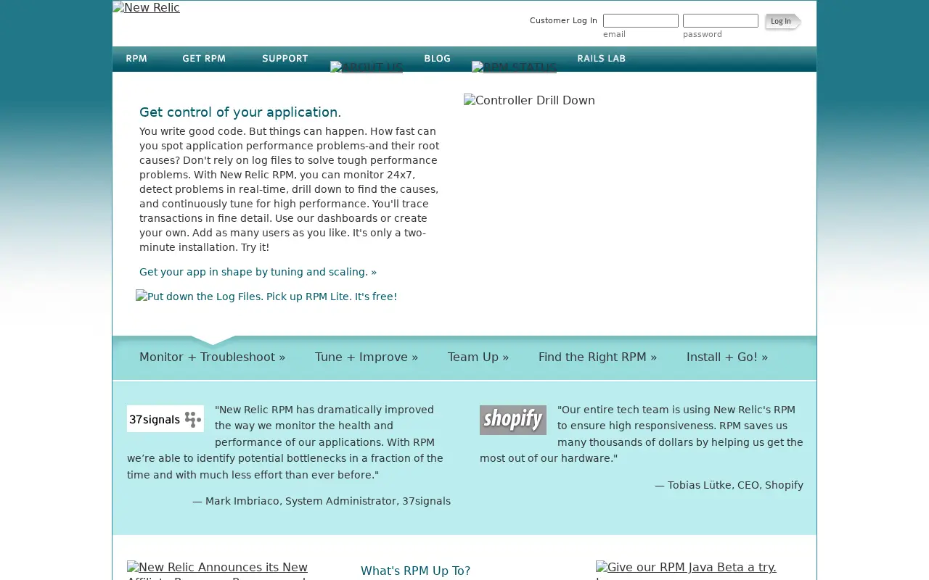The width and height of the screenshot is (929, 580).
Task: Select the Monitor + Troubleshoot tab
Action: [212, 357]
